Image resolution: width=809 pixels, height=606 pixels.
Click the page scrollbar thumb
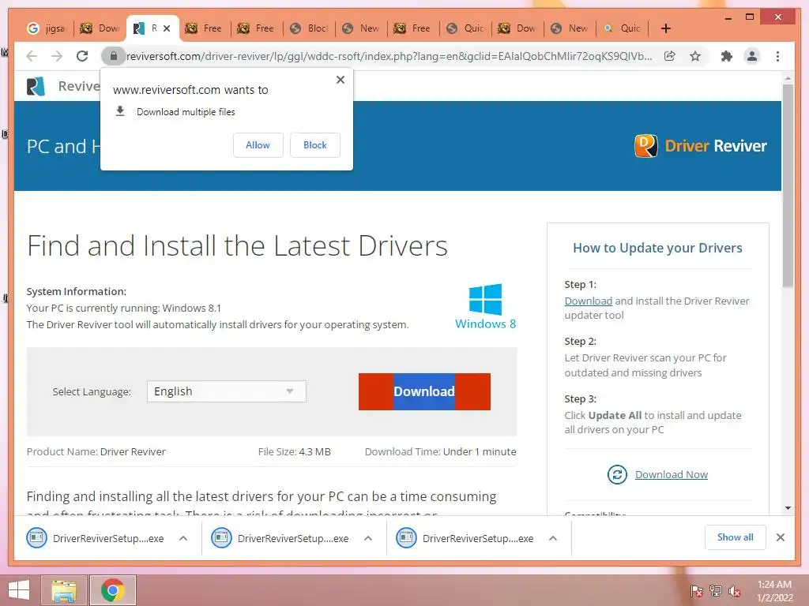pos(788,185)
